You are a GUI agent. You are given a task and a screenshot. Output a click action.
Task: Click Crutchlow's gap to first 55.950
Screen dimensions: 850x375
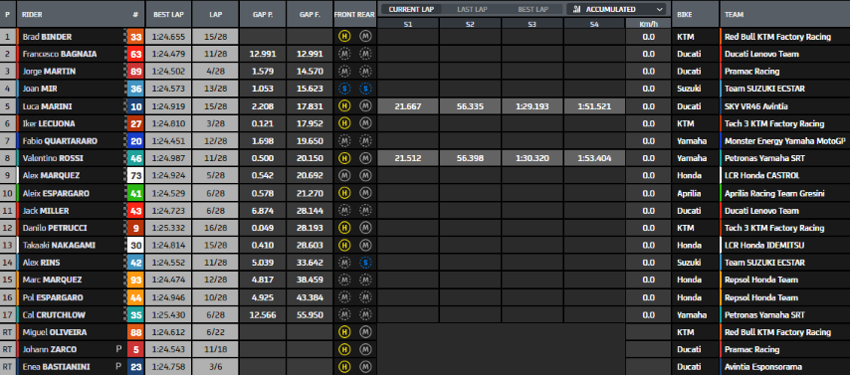(x=310, y=315)
